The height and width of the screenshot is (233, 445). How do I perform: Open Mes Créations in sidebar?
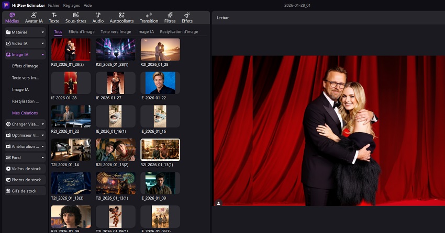[25, 113]
